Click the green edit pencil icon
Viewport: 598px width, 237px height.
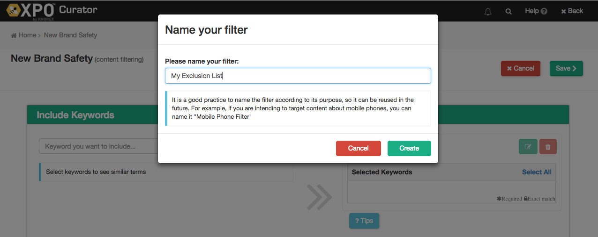[528, 147]
